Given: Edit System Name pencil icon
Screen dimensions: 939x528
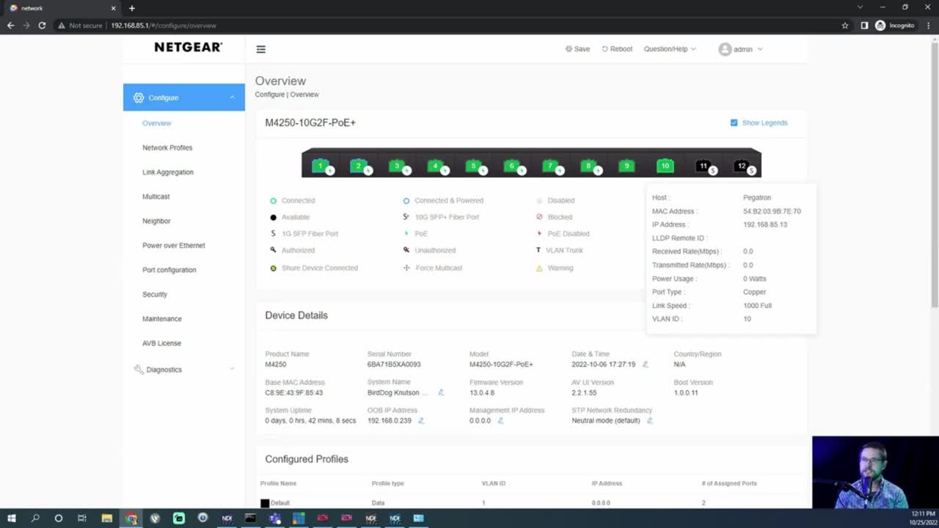Looking at the screenshot, I should click(441, 392).
